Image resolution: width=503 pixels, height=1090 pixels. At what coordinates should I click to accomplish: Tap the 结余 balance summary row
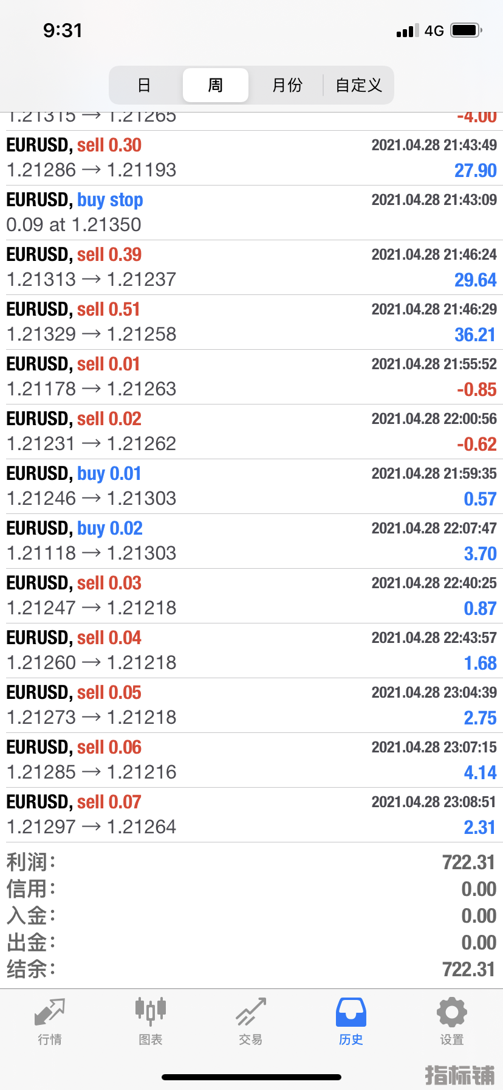tap(251, 969)
